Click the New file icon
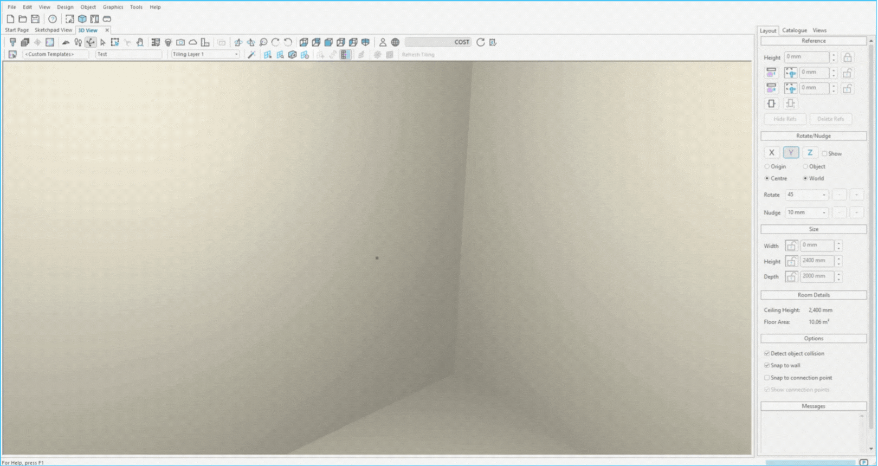 pyautogui.click(x=10, y=19)
